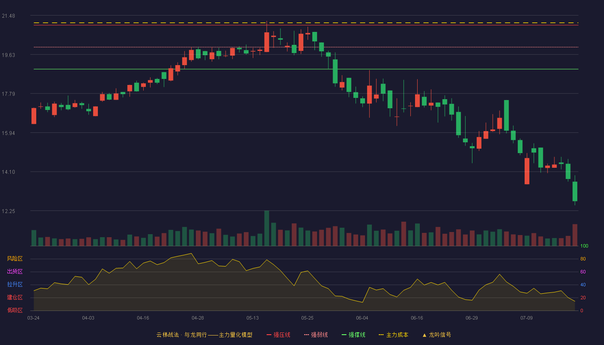Select the 04-03 date label
604x345 pixels.
tap(88, 318)
